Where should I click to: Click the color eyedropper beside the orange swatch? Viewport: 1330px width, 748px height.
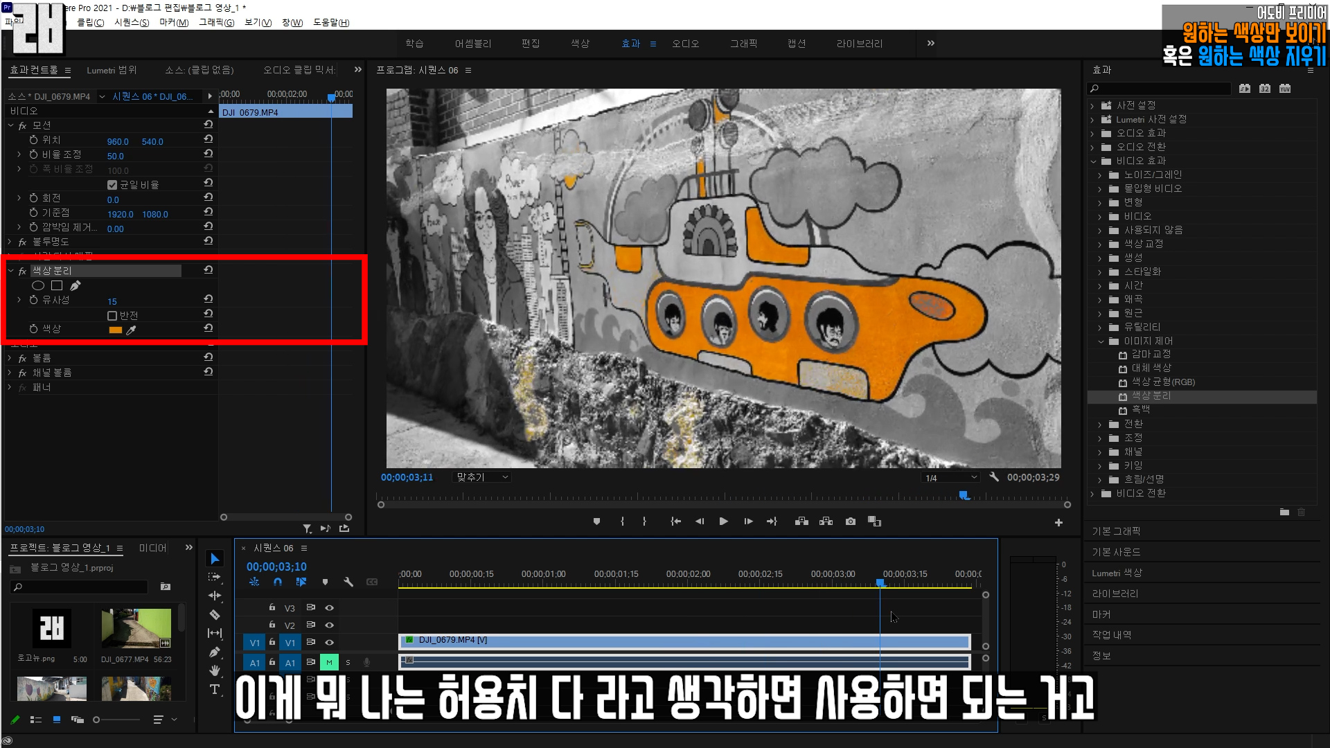coord(131,330)
